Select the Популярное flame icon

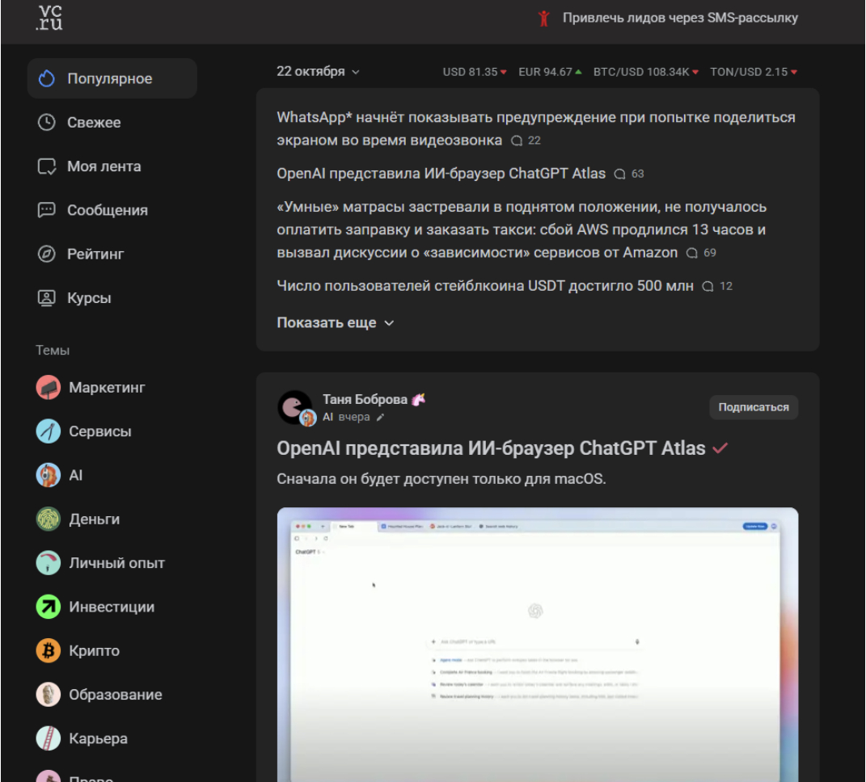[47, 78]
